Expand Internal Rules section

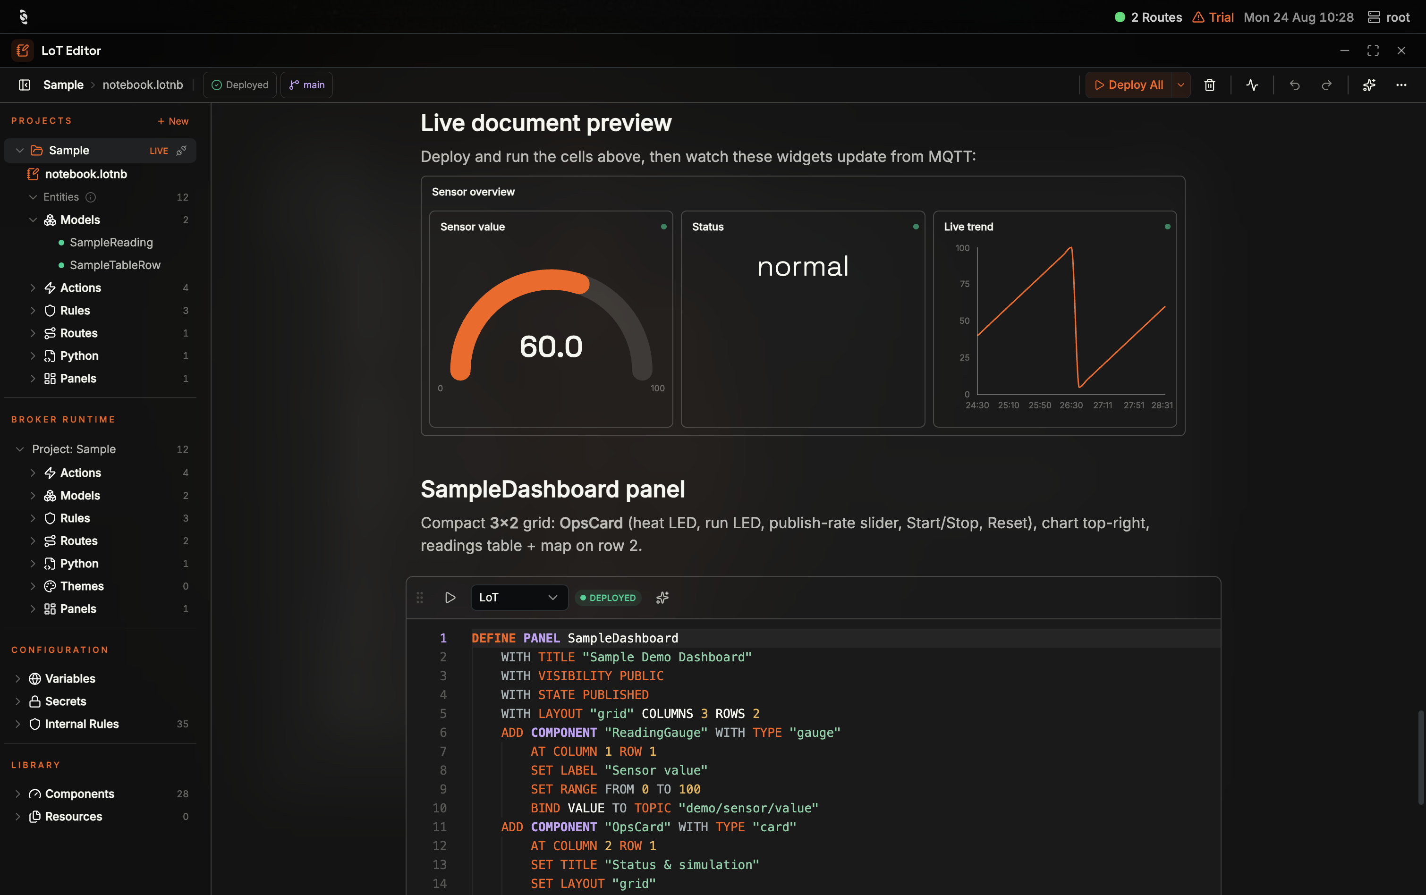[18, 724]
